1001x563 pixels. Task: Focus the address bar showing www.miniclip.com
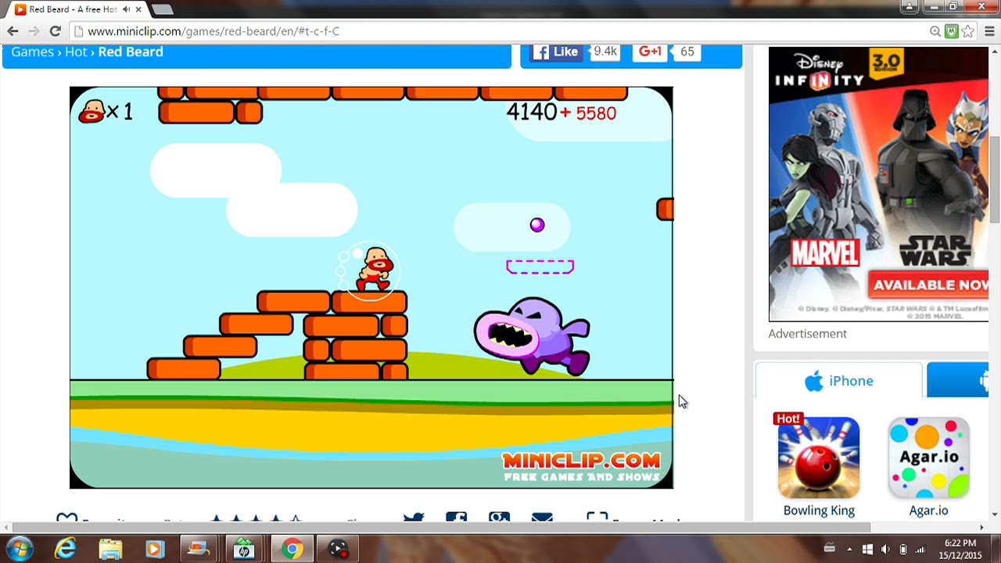click(500, 31)
